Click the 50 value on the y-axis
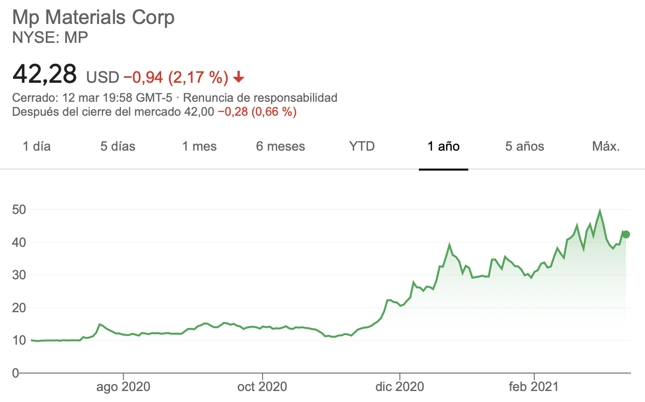This screenshot has width=645, height=402. (x=18, y=210)
